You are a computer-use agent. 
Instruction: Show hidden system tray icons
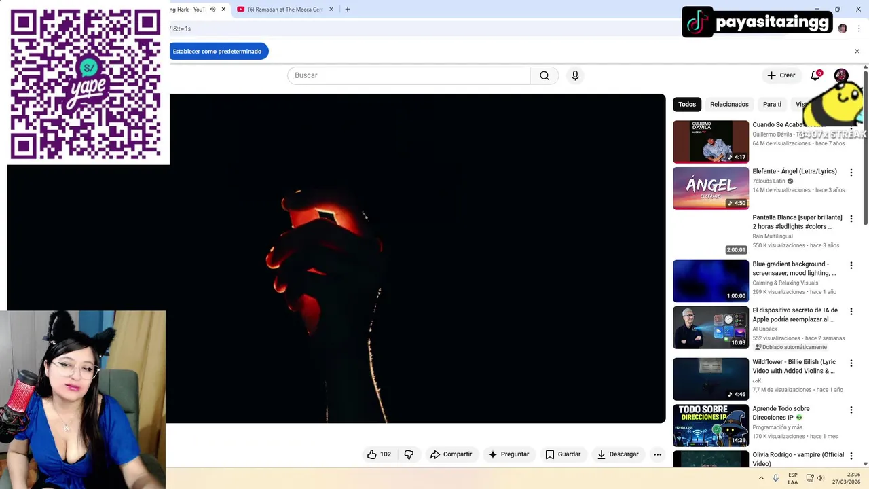pyautogui.click(x=761, y=478)
